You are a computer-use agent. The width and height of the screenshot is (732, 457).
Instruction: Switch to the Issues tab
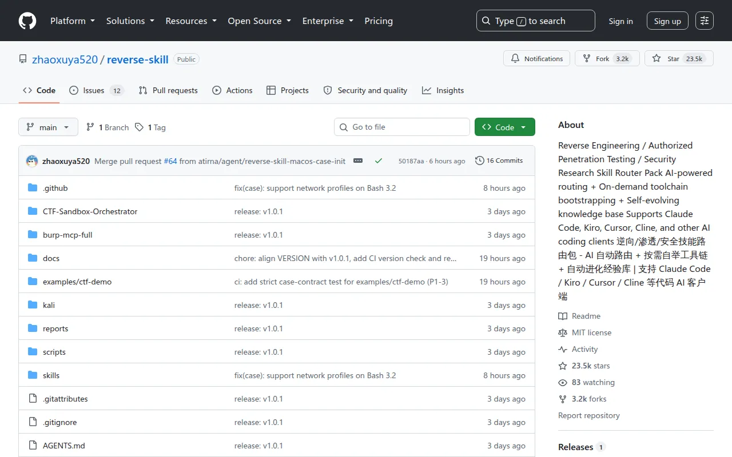pos(96,90)
